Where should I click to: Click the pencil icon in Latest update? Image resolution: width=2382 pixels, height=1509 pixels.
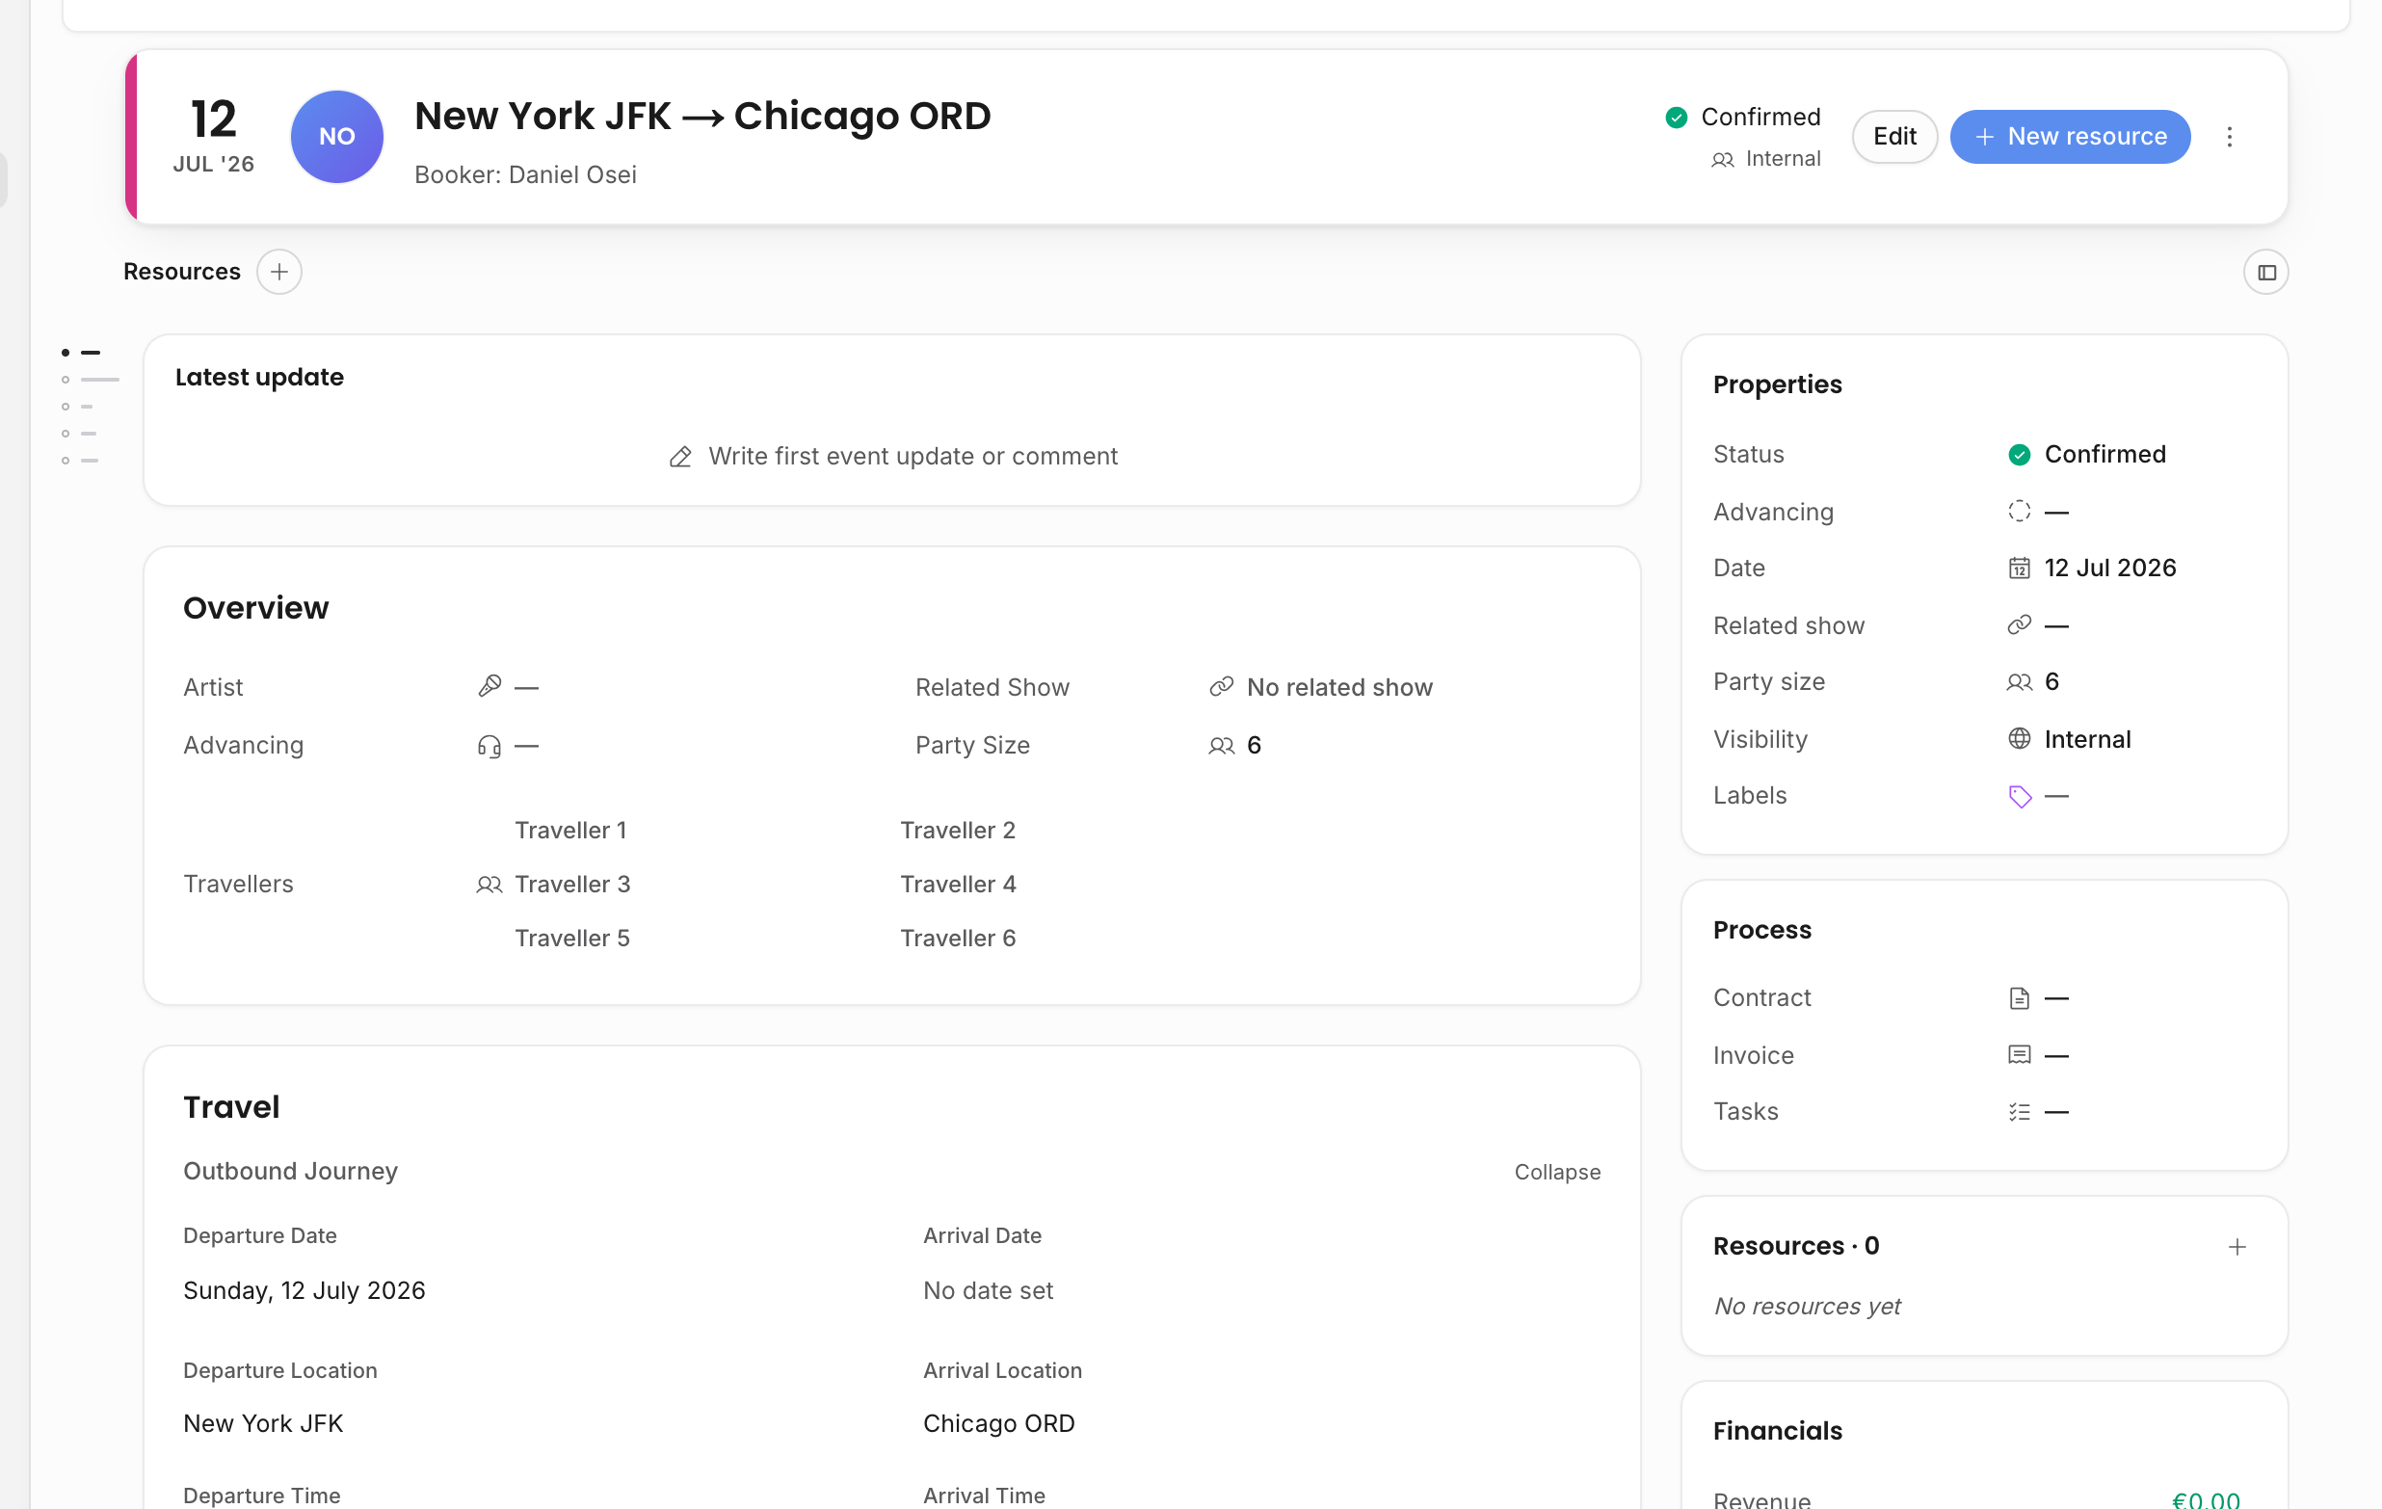point(680,457)
